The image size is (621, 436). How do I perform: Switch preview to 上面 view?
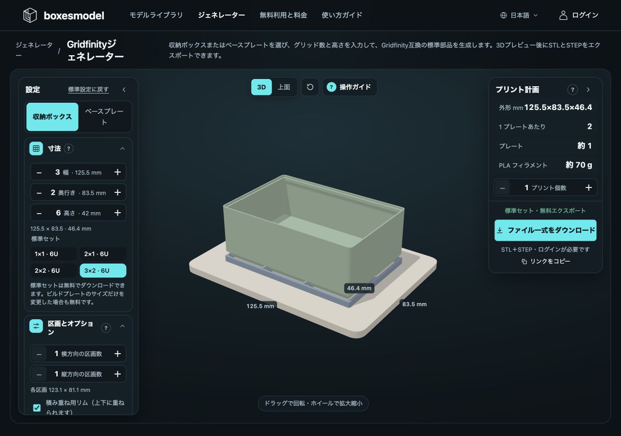click(284, 87)
